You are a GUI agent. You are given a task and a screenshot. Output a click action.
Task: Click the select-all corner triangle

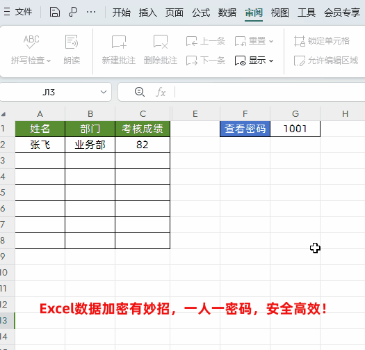(3, 114)
